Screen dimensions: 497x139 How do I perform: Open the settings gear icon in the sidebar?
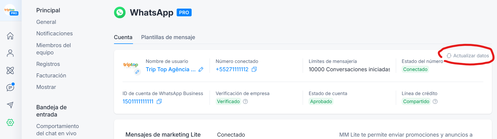[x=10, y=122]
